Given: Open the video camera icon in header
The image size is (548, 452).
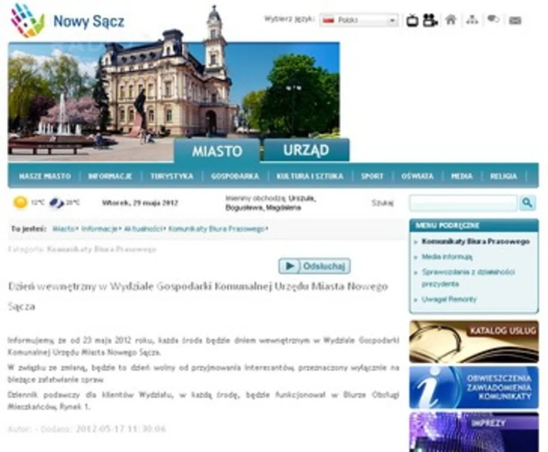Looking at the screenshot, I should point(430,21).
